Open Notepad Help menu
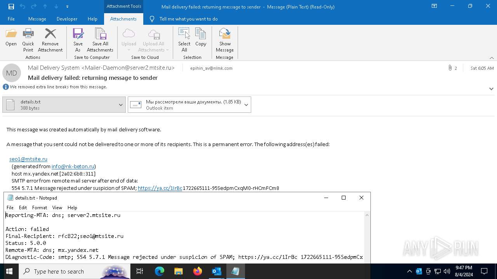Screen dimensions: 497x279 pos(72,208)
